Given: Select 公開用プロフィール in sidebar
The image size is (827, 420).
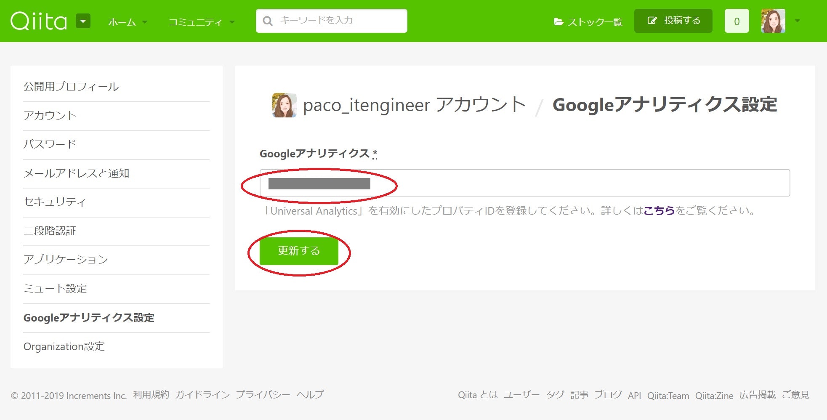Looking at the screenshot, I should (x=71, y=87).
